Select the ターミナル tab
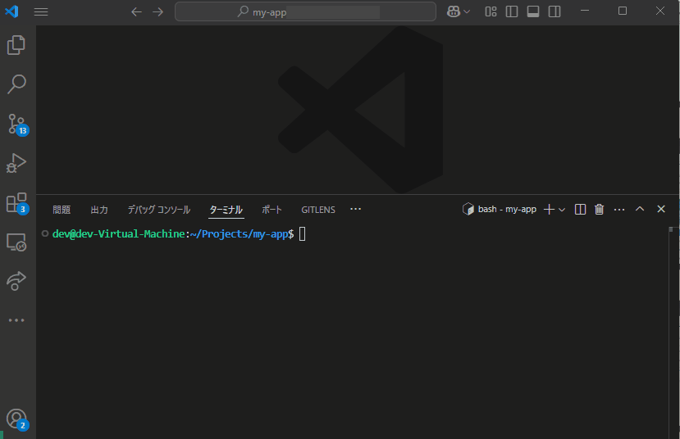 pos(226,210)
